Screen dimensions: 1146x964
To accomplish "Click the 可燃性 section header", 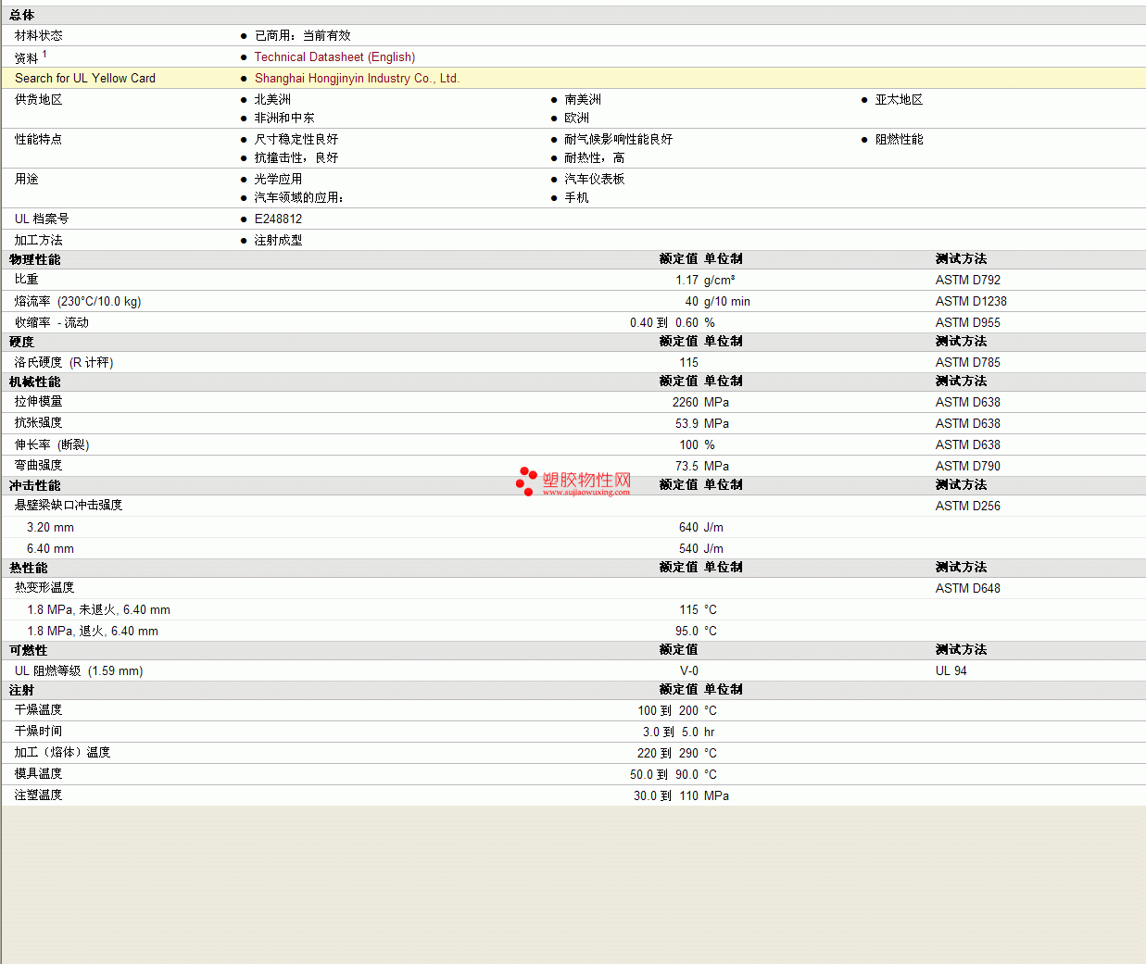I will click(28, 651).
